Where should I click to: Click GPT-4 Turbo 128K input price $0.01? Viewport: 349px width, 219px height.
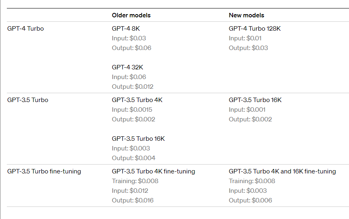254,38
